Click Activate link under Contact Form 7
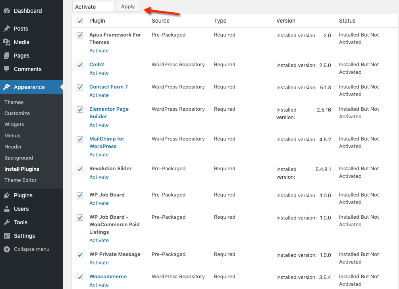Viewport: 399px width, 289px height. click(x=99, y=95)
